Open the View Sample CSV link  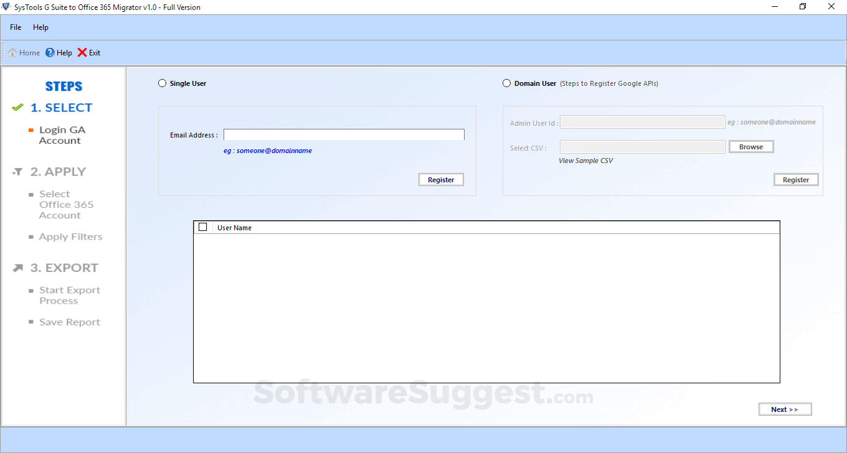pyautogui.click(x=585, y=161)
